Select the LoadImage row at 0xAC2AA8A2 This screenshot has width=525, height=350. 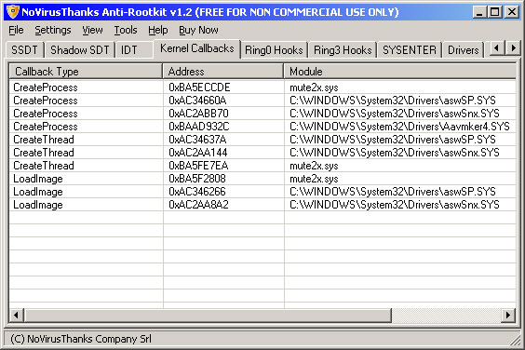coord(262,205)
